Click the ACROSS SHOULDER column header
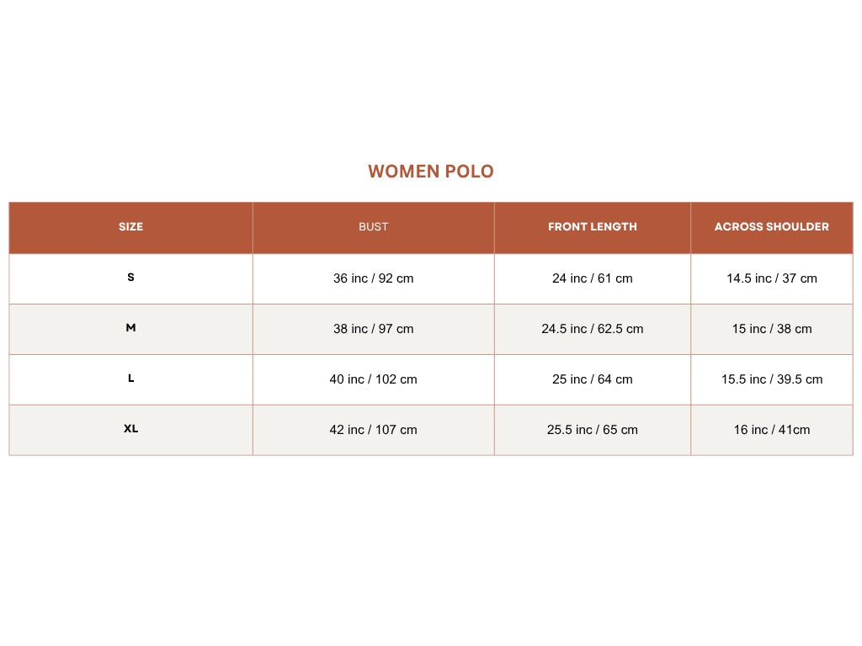Image resolution: width=862 pixels, height=646 pixels. 771,227
